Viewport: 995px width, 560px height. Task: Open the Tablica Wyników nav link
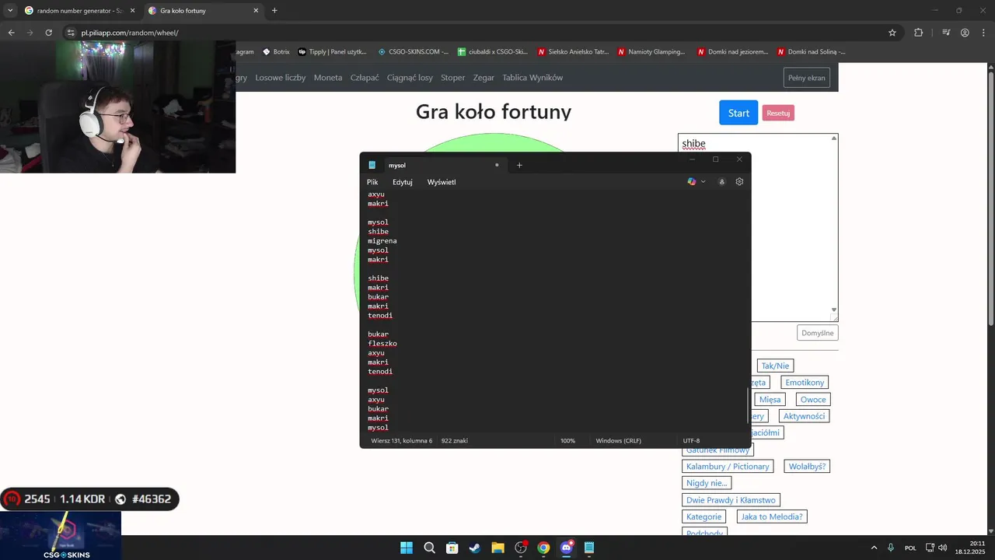532,78
